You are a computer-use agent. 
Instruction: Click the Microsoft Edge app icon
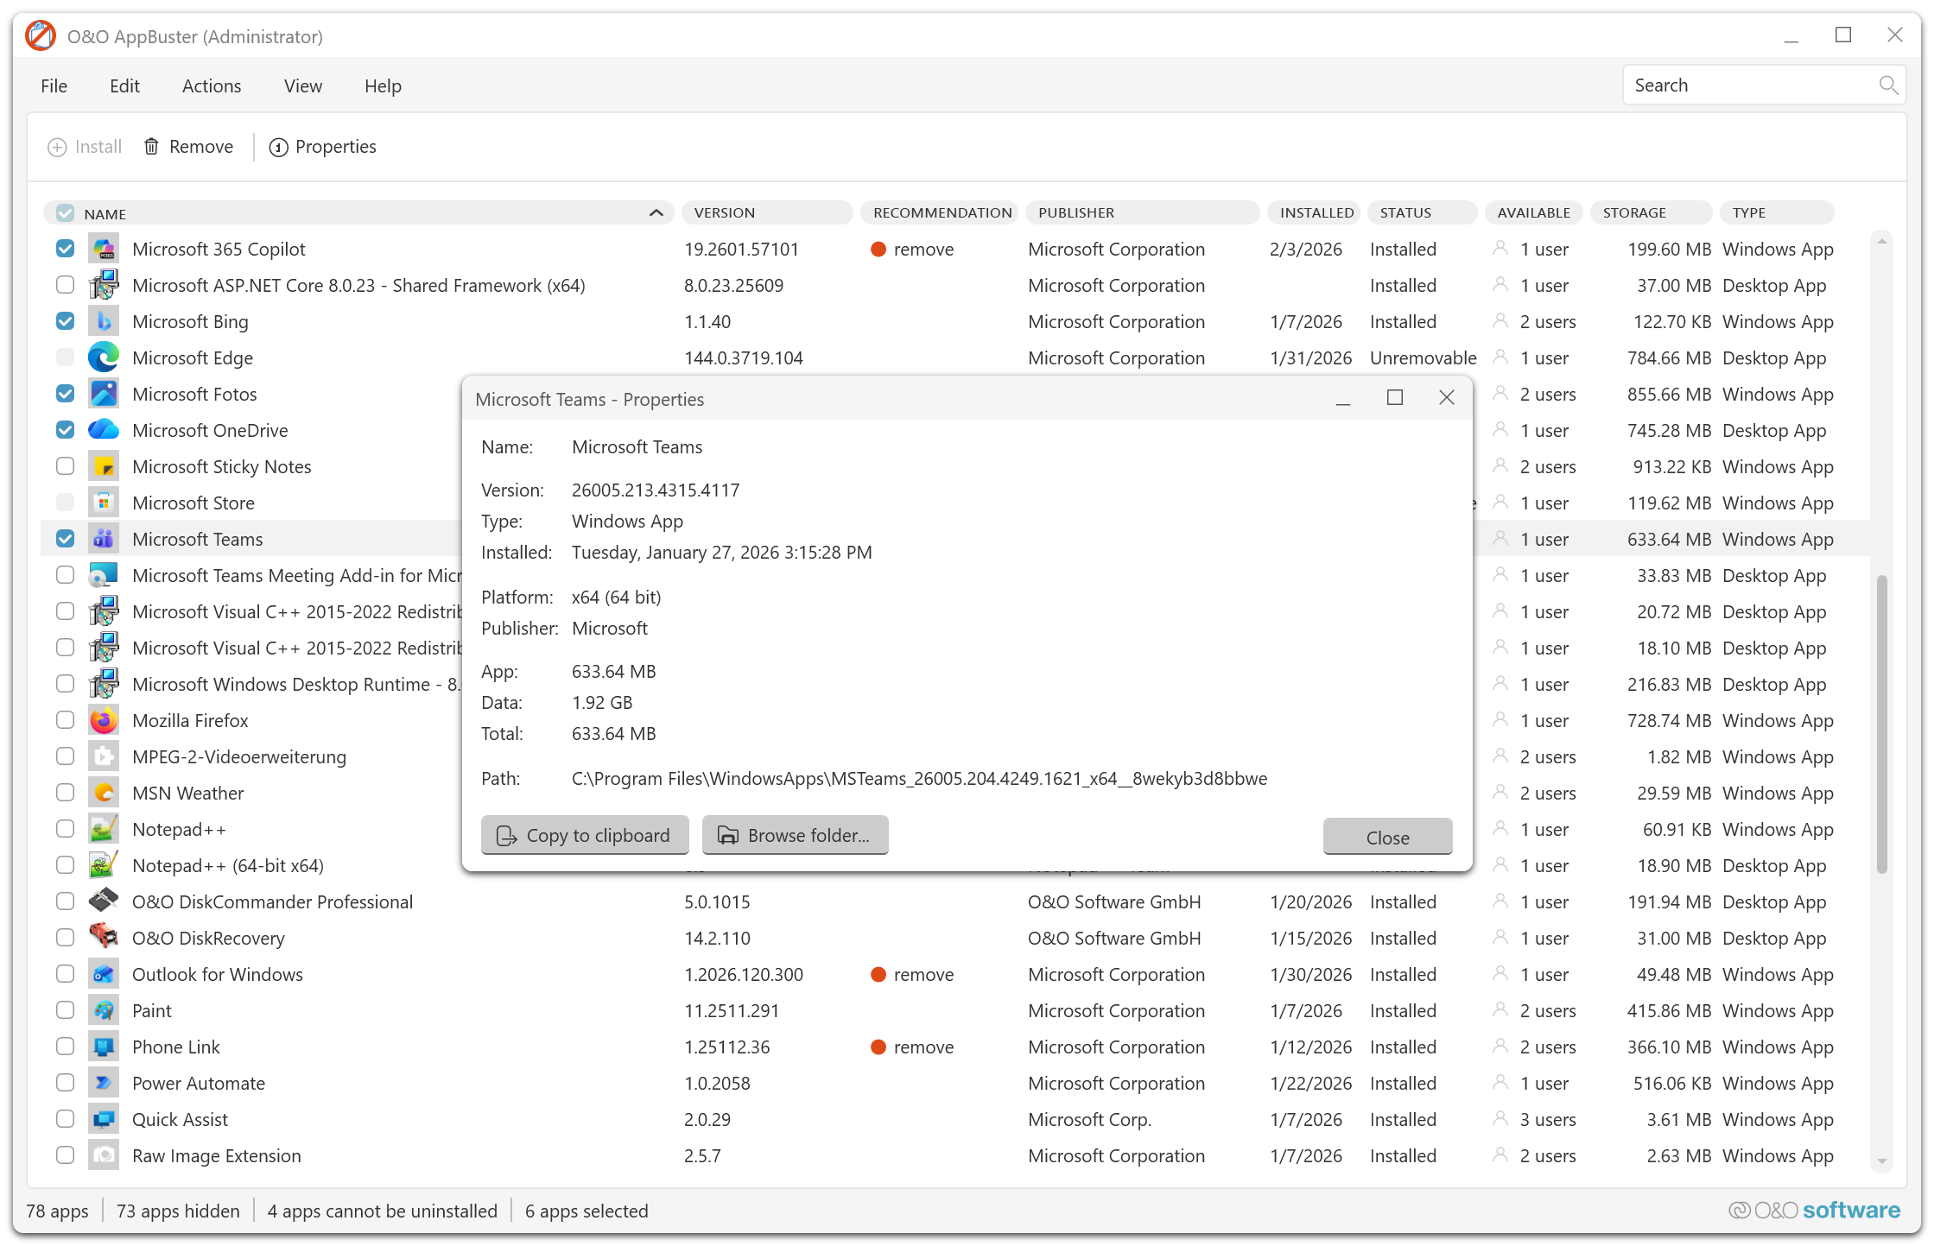pos(104,357)
